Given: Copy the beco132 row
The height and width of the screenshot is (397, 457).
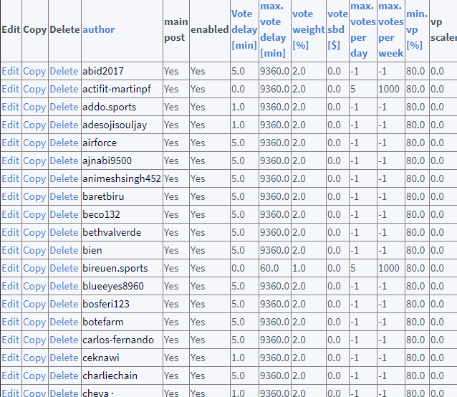Looking at the screenshot, I should tap(34, 214).
